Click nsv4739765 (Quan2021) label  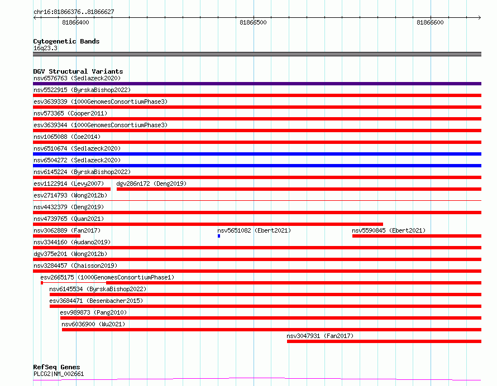[69, 219]
